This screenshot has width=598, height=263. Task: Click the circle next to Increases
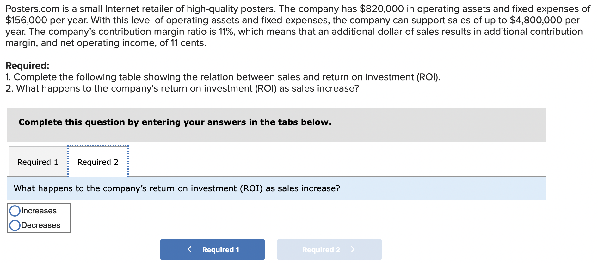pos(15,210)
